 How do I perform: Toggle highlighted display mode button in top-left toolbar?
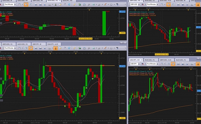point(26,4)
